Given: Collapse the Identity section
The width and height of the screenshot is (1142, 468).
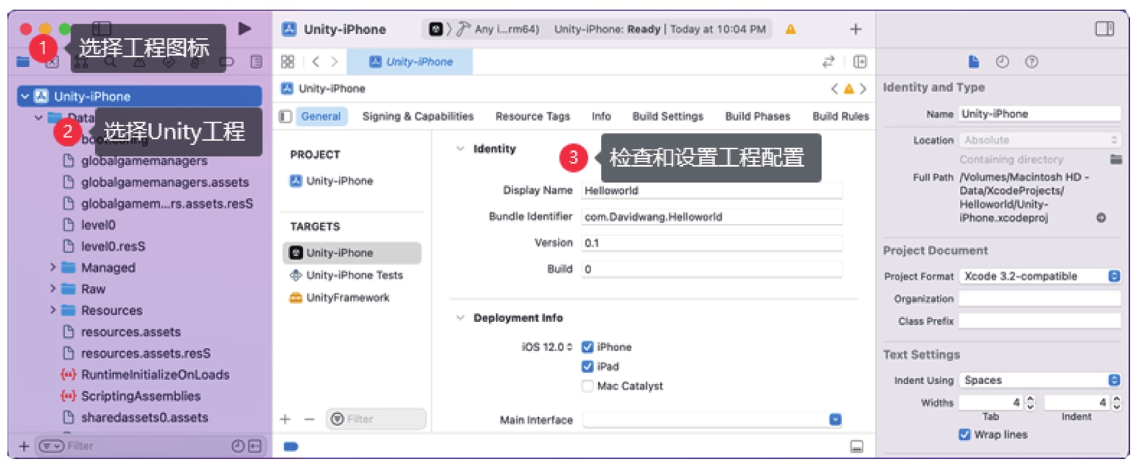Looking at the screenshot, I should pyautogui.click(x=459, y=149).
